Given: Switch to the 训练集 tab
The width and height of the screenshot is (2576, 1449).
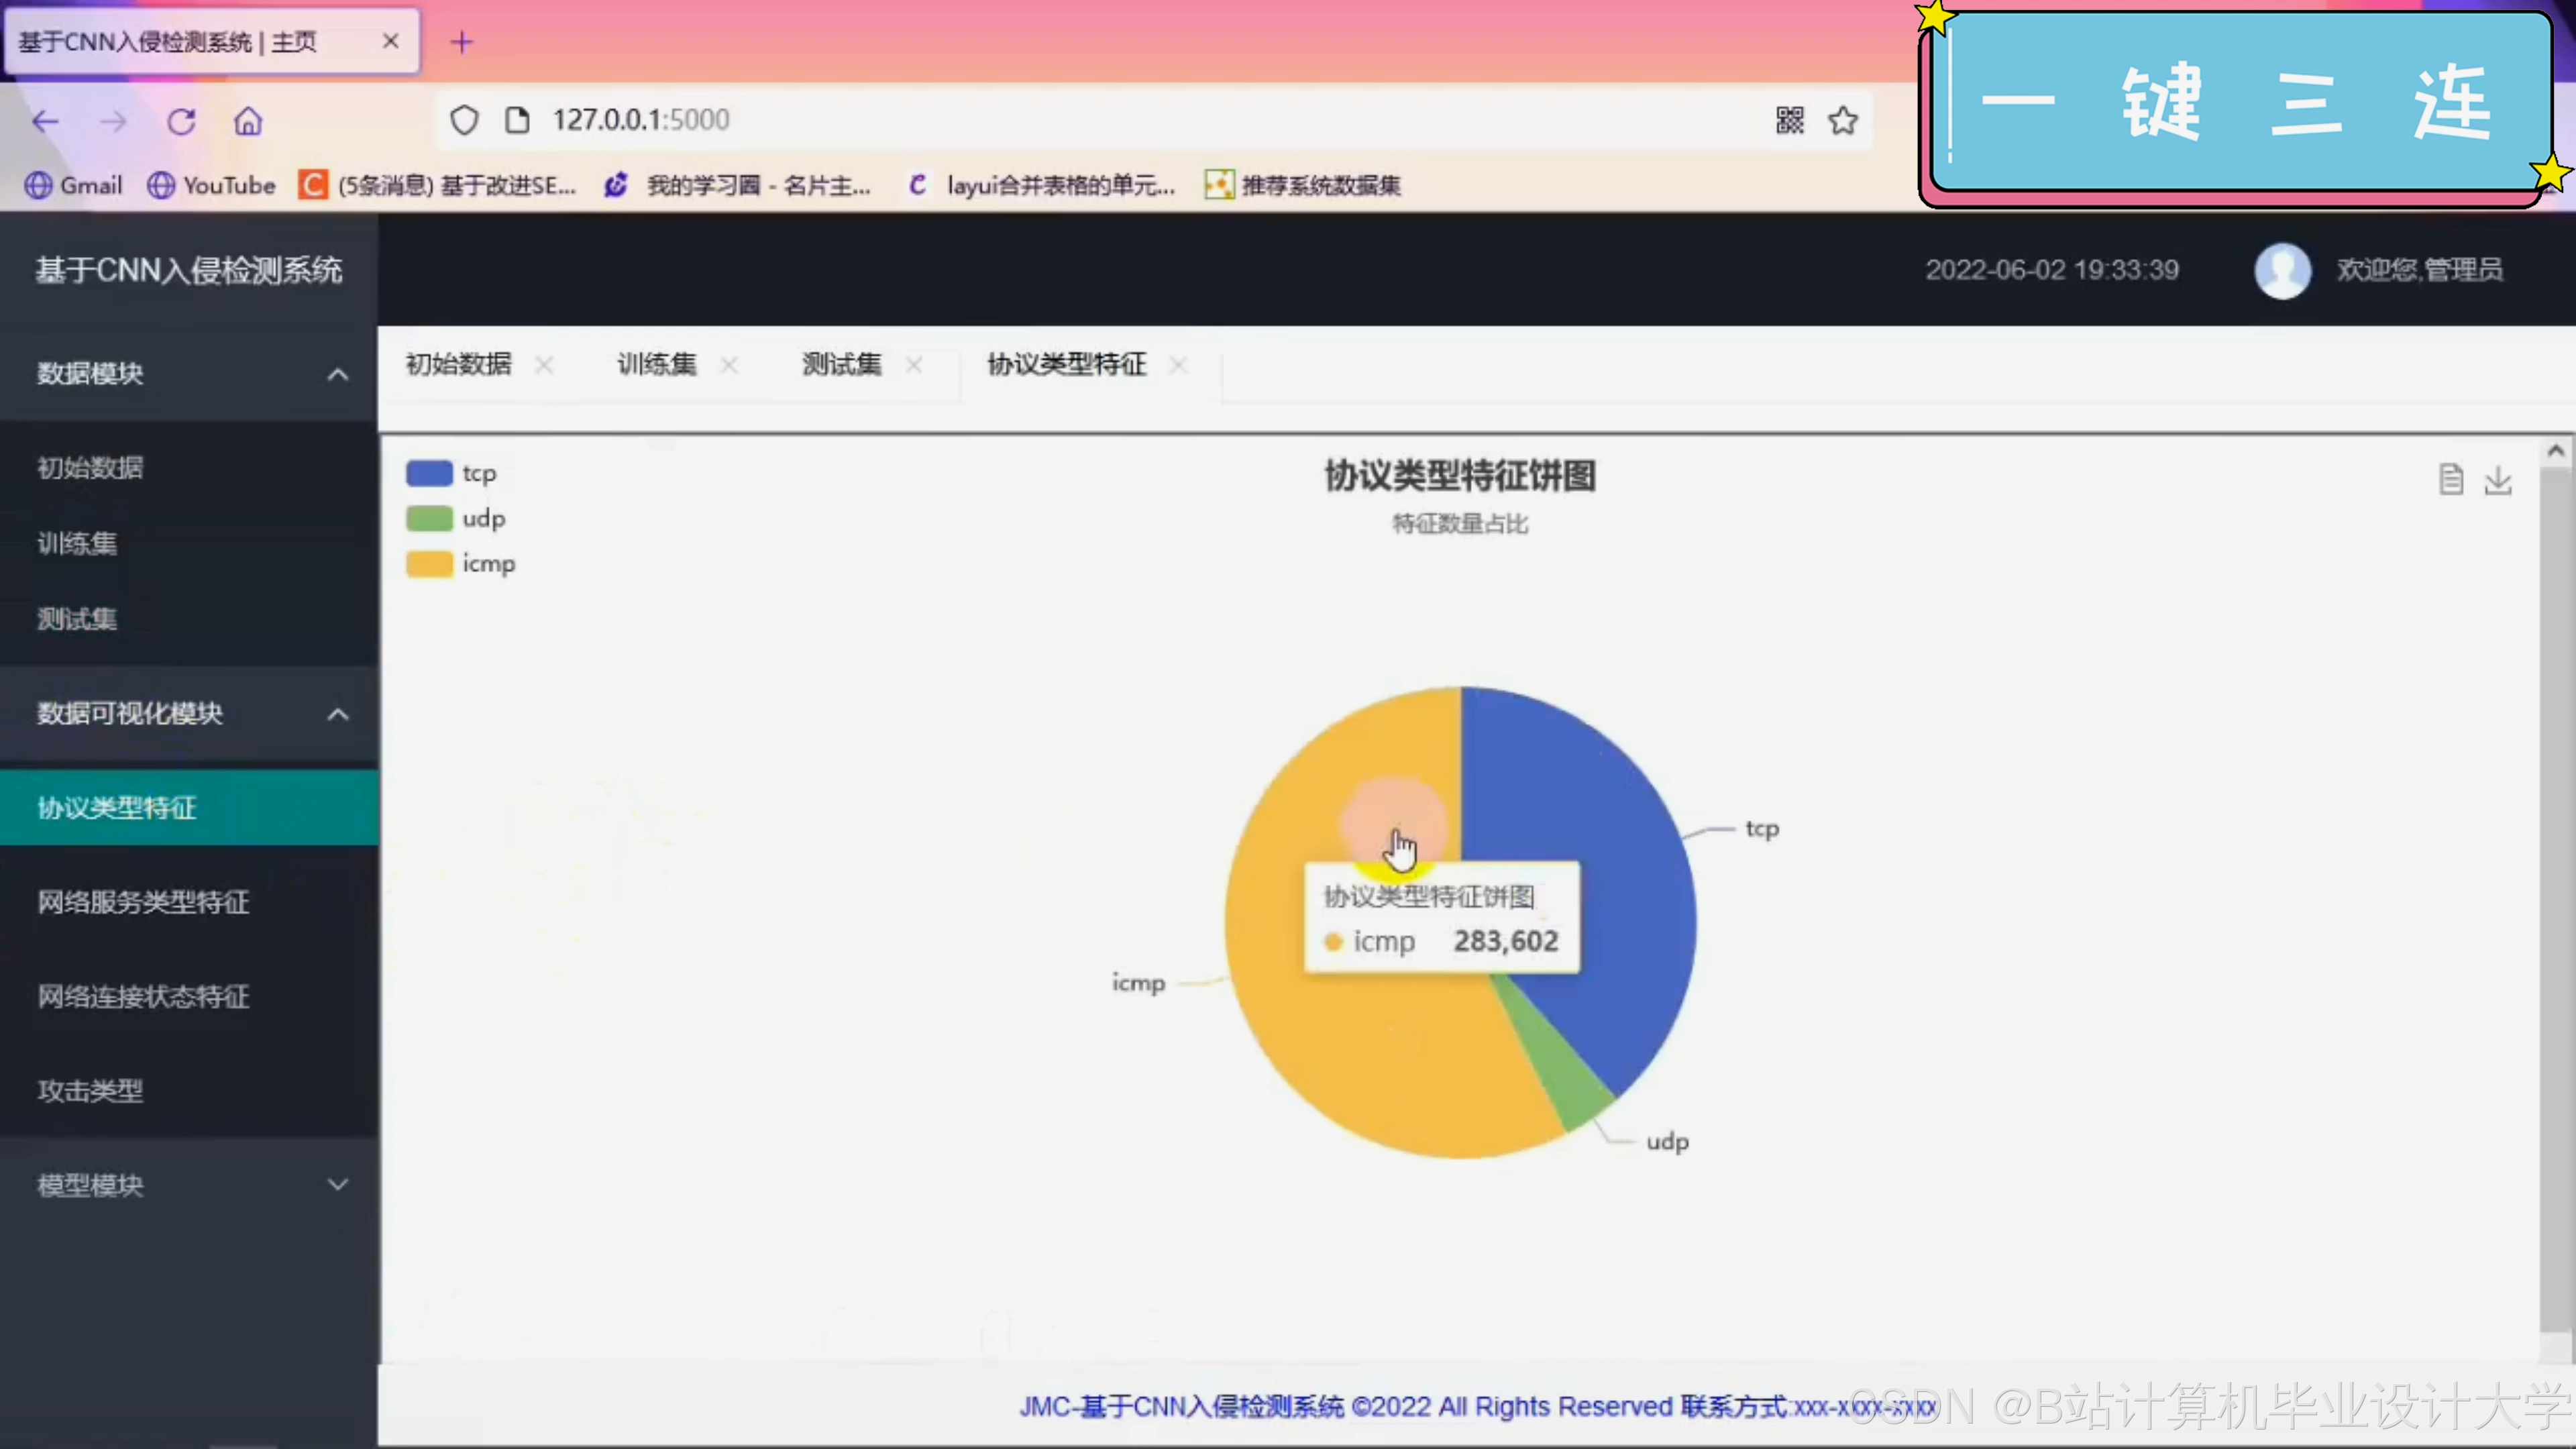Looking at the screenshot, I should 656,364.
